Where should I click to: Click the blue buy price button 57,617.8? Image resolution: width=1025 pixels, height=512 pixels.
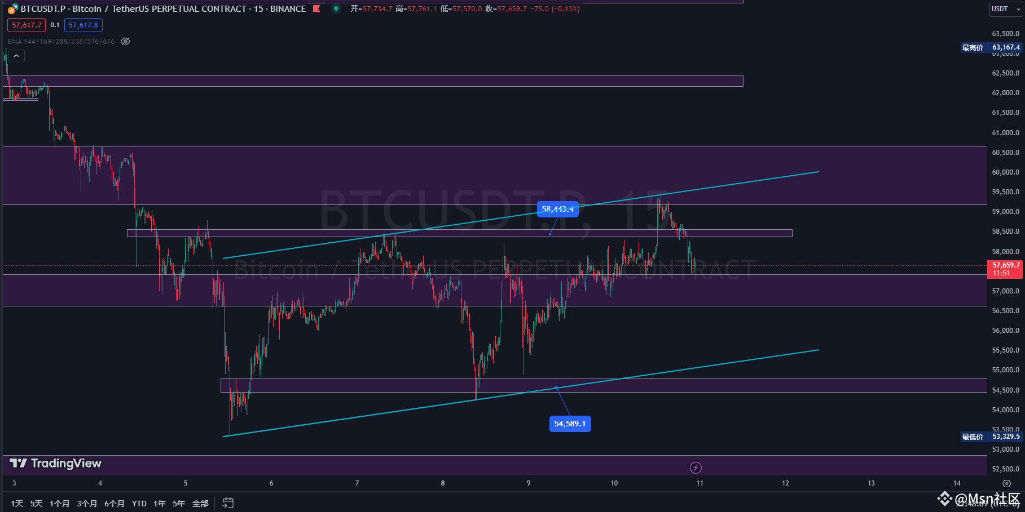tap(83, 25)
